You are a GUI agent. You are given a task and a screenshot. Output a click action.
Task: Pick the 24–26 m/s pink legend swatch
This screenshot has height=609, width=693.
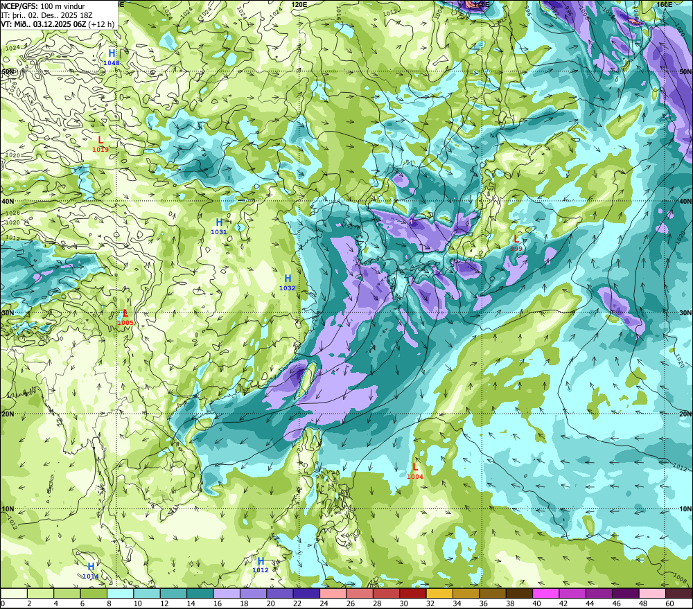click(333, 594)
